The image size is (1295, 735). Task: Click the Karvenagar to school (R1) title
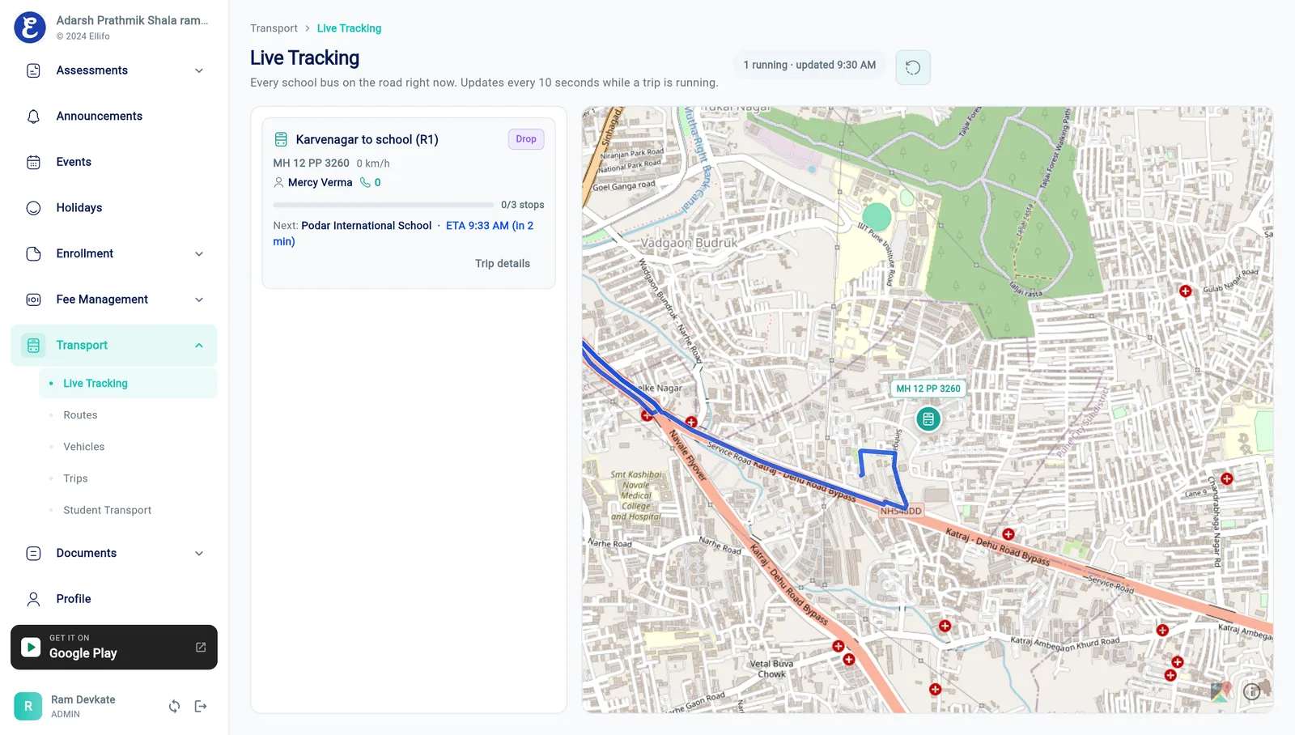[x=367, y=139]
